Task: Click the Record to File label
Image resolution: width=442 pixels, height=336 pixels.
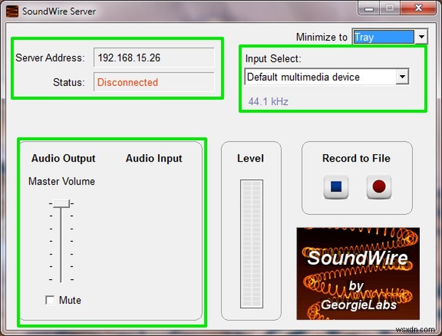Action: pyautogui.click(x=356, y=158)
